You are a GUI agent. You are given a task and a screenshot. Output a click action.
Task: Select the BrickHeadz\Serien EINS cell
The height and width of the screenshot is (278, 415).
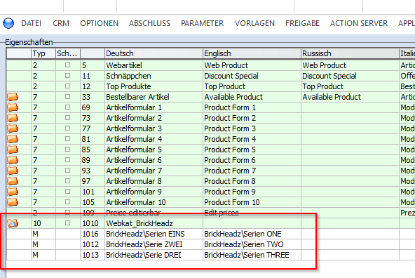tap(154, 234)
